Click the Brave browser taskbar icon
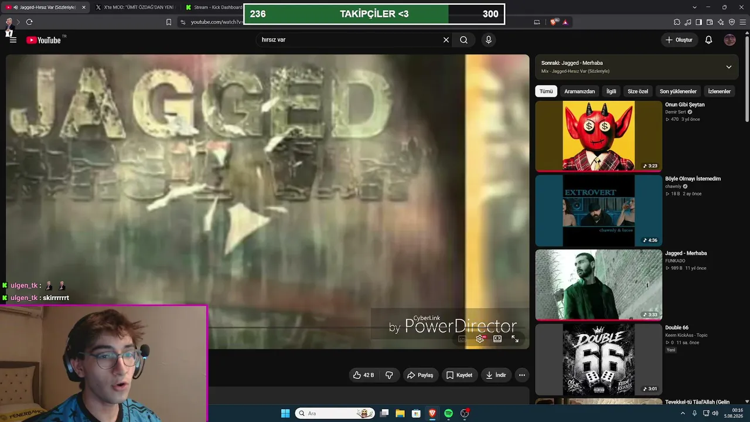The image size is (750, 422). pyautogui.click(x=432, y=413)
